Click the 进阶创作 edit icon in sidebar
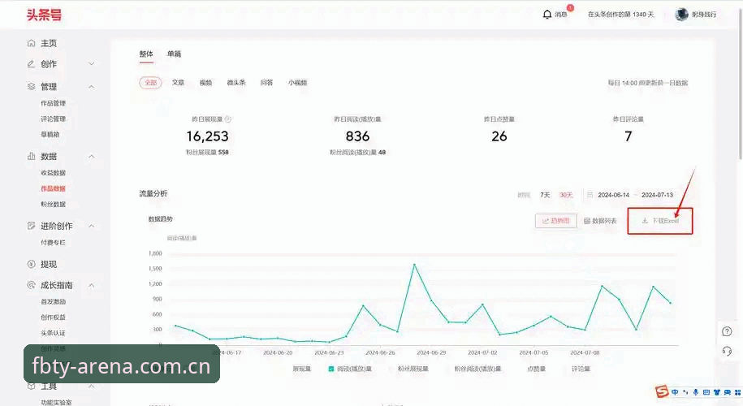The height and width of the screenshot is (406, 743). [32, 226]
